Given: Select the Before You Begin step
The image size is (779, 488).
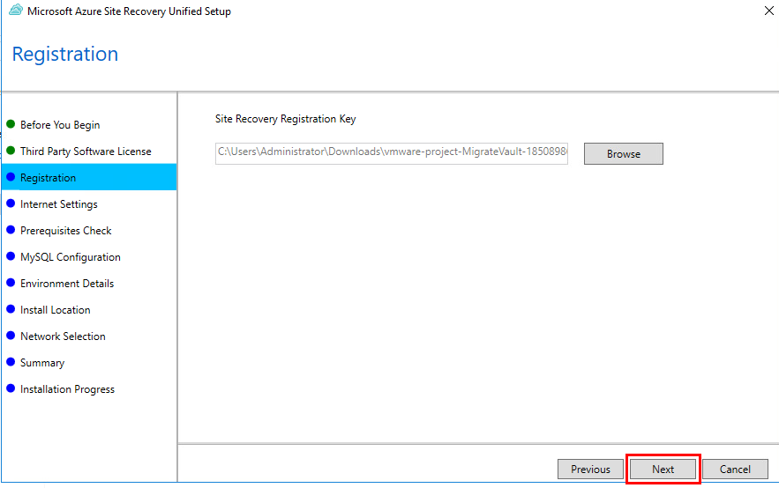Looking at the screenshot, I should point(60,125).
